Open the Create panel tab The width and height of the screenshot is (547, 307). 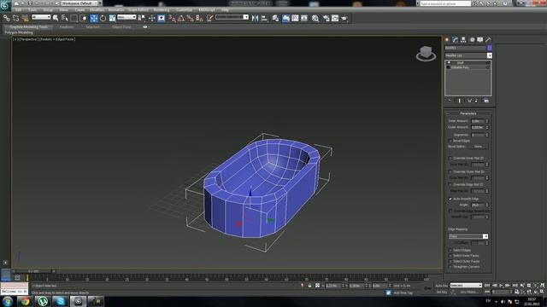click(x=447, y=40)
